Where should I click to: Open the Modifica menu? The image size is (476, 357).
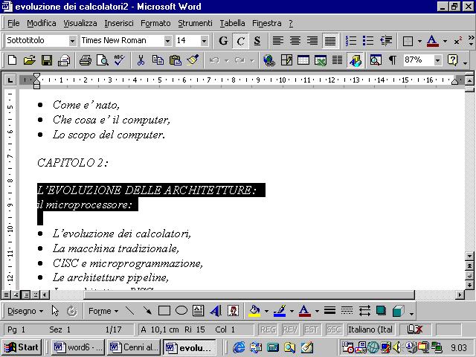pyautogui.click(x=42, y=23)
